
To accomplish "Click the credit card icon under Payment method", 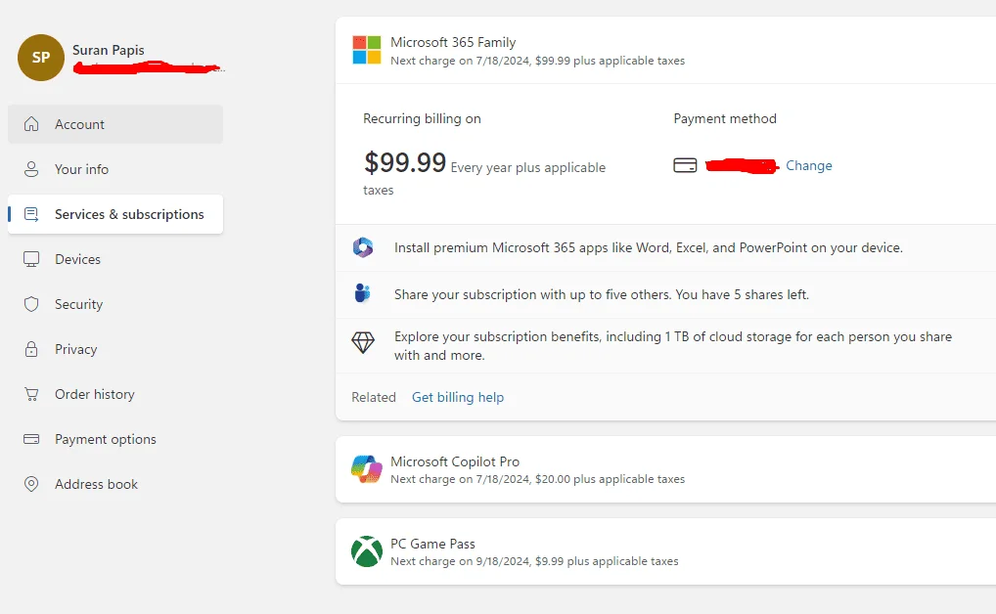I will [x=685, y=165].
